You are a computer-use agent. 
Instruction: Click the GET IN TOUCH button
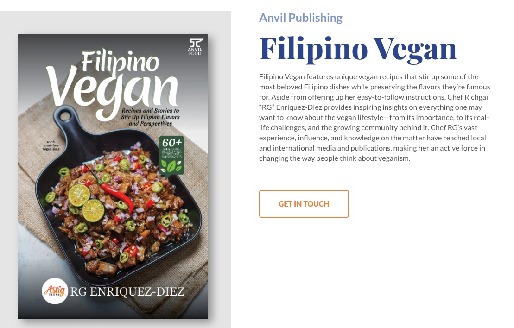[x=304, y=204]
